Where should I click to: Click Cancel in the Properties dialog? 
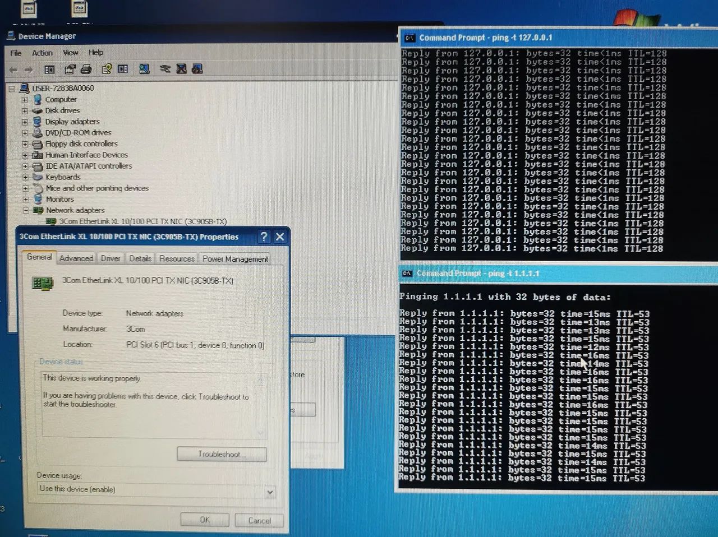259,520
